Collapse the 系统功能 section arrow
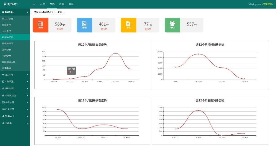The image size is (276, 146). [28, 12]
